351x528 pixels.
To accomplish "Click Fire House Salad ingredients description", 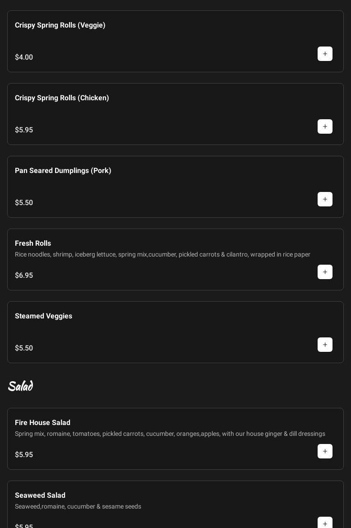I will [x=170, y=434].
